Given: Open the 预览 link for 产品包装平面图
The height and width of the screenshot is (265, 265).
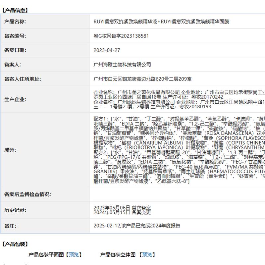Looking at the screenshot, I should 74,255.
